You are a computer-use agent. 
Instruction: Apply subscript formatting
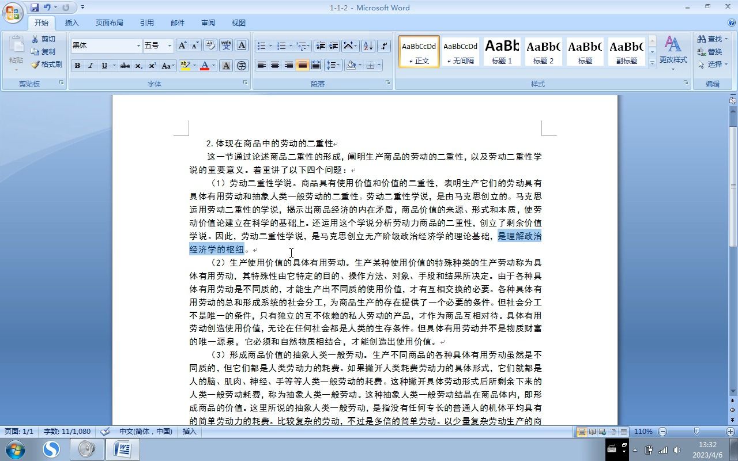pyautogui.click(x=139, y=66)
